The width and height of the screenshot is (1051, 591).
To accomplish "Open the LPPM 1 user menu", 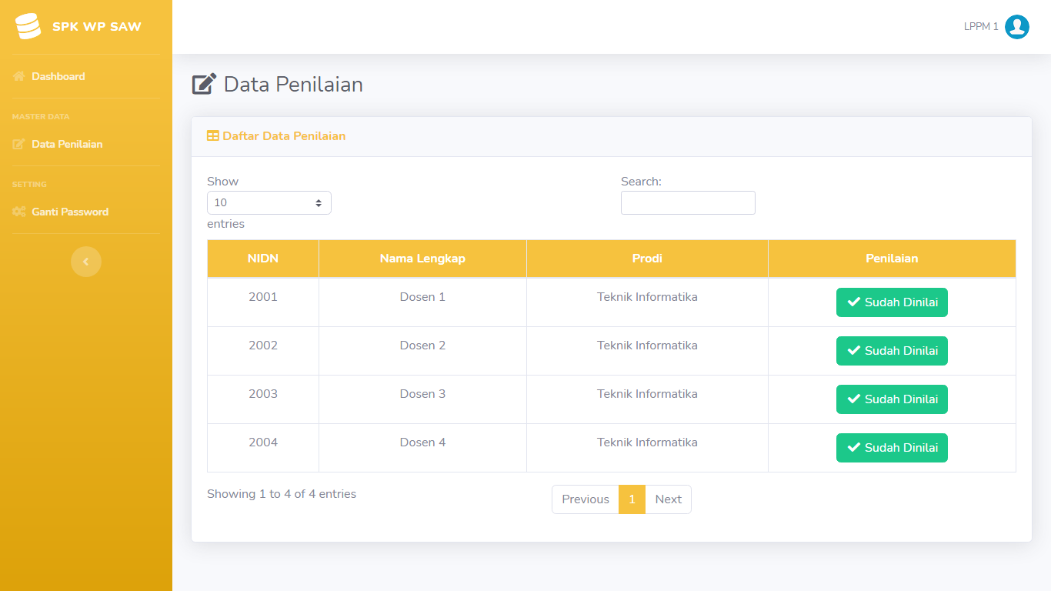I will tap(981, 27).
